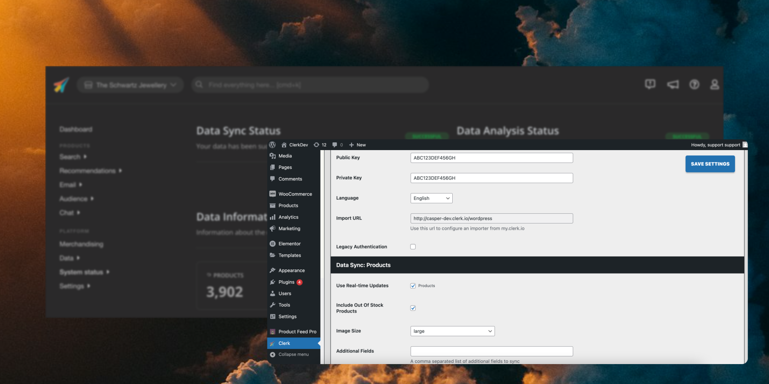Open the Analytics sidebar item

[x=288, y=217]
